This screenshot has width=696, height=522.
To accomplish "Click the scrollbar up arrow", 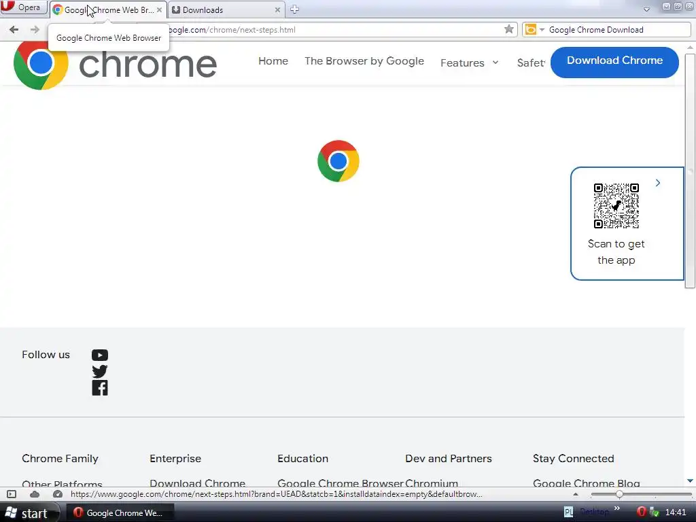I will pyautogui.click(x=690, y=47).
